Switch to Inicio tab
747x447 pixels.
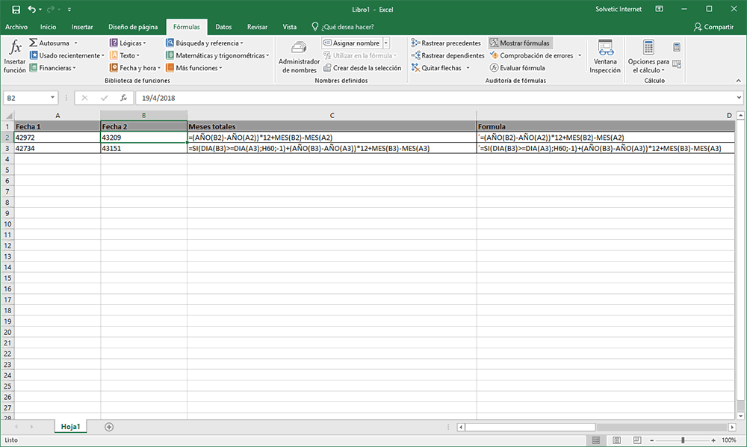click(x=48, y=27)
